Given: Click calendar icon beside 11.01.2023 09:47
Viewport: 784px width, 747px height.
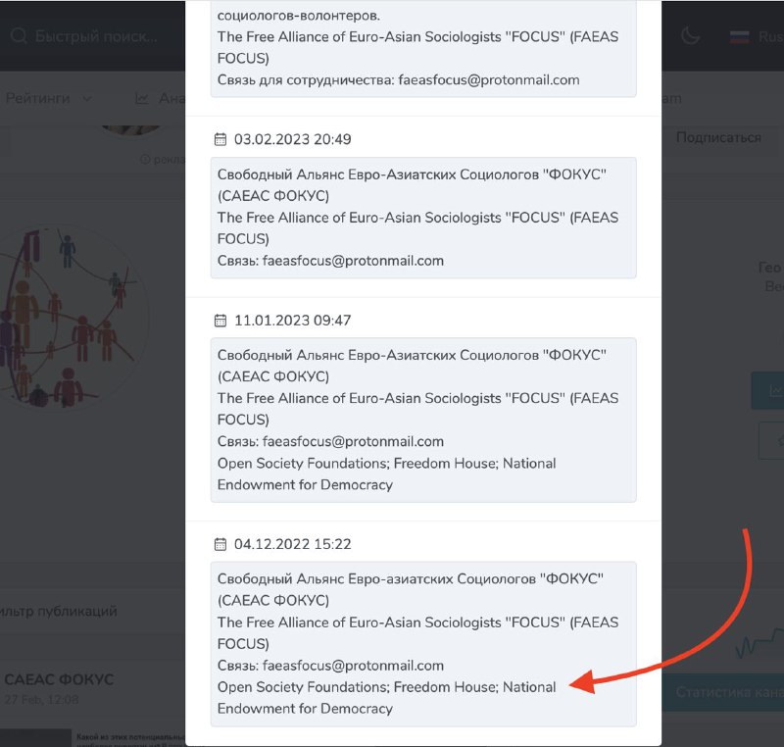Looking at the screenshot, I should [220, 321].
